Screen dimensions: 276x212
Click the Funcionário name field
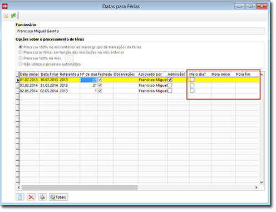click(140, 31)
